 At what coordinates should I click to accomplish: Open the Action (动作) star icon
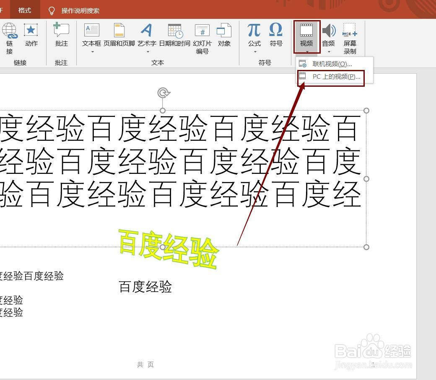coord(31,30)
